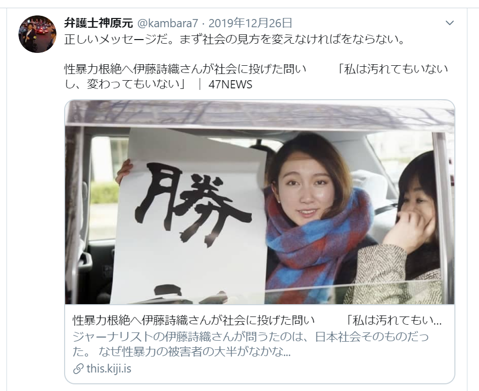The image size is (479, 391).
Task: Open the @kambara7 handle link
Action: (168, 23)
